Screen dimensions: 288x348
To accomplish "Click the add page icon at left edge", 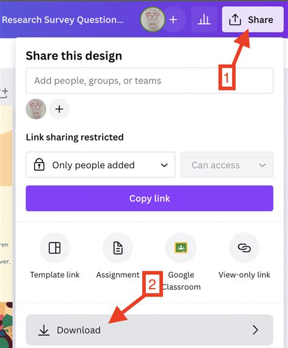I will click(x=4, y=93).
